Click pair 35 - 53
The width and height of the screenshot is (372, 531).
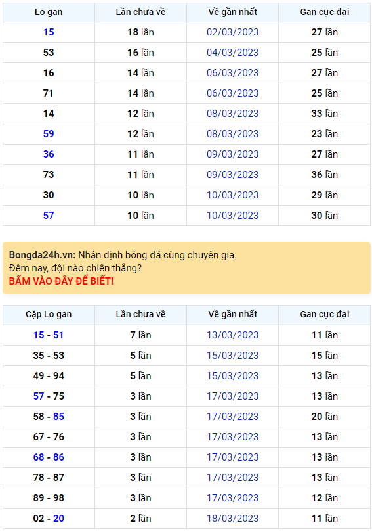49,356
